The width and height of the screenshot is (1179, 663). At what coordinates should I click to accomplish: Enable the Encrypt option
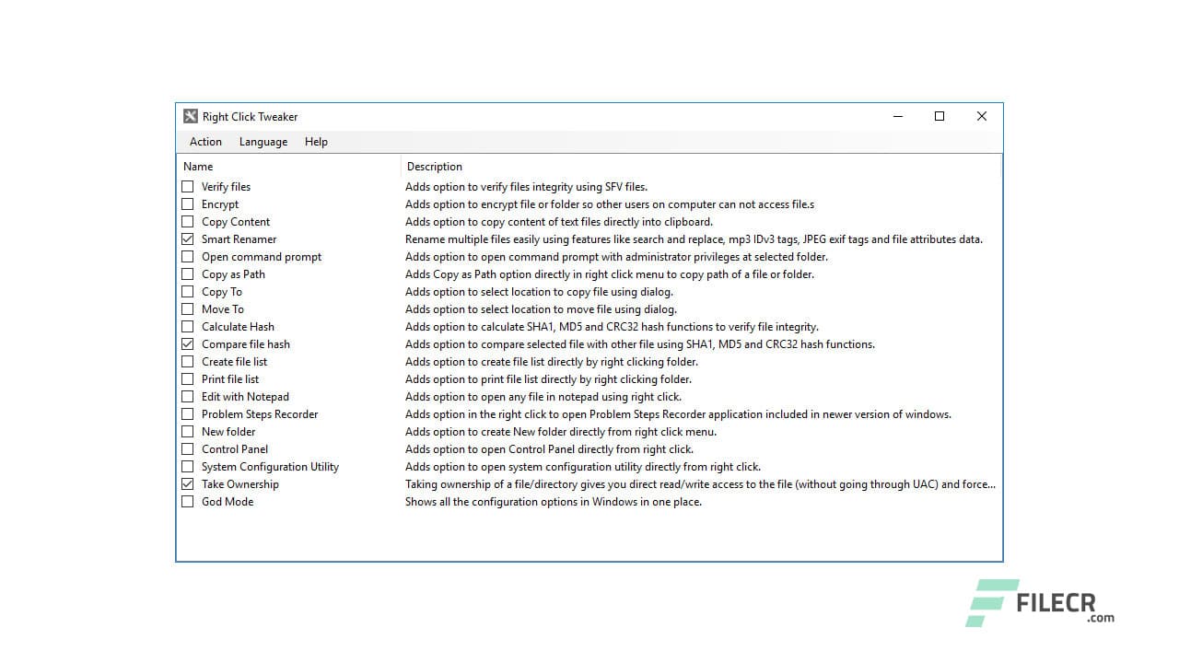click(188, 204)
